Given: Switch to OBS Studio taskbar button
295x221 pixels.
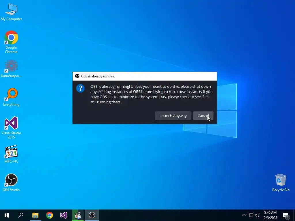Looking at the screenshot, I should click(x=92, y=215).
